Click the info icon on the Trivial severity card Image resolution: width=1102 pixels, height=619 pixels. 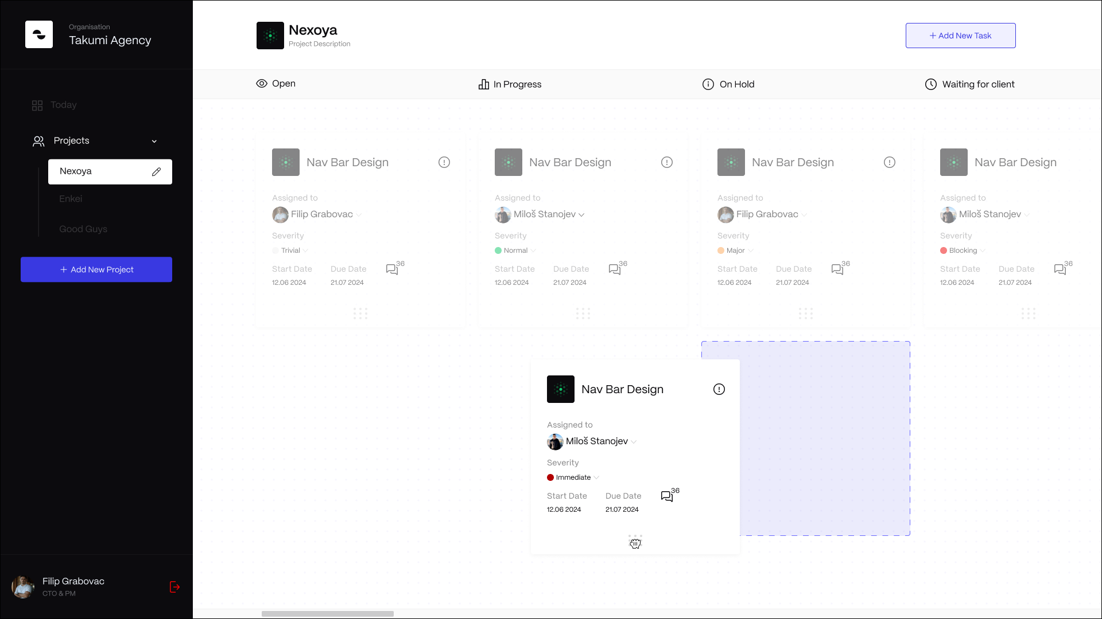444,163
